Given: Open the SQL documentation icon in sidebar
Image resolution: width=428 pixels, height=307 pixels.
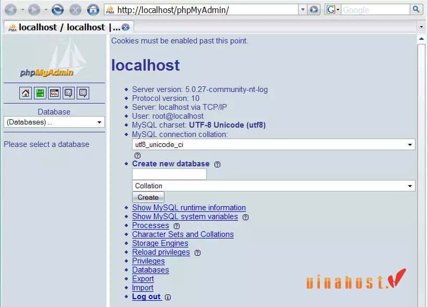Looking at the screenshot, I should point(83,93).
